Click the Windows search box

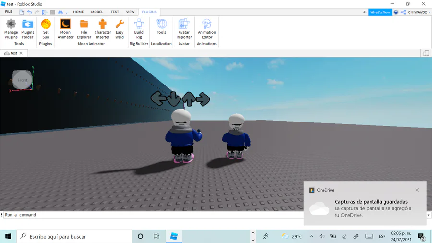74,236
